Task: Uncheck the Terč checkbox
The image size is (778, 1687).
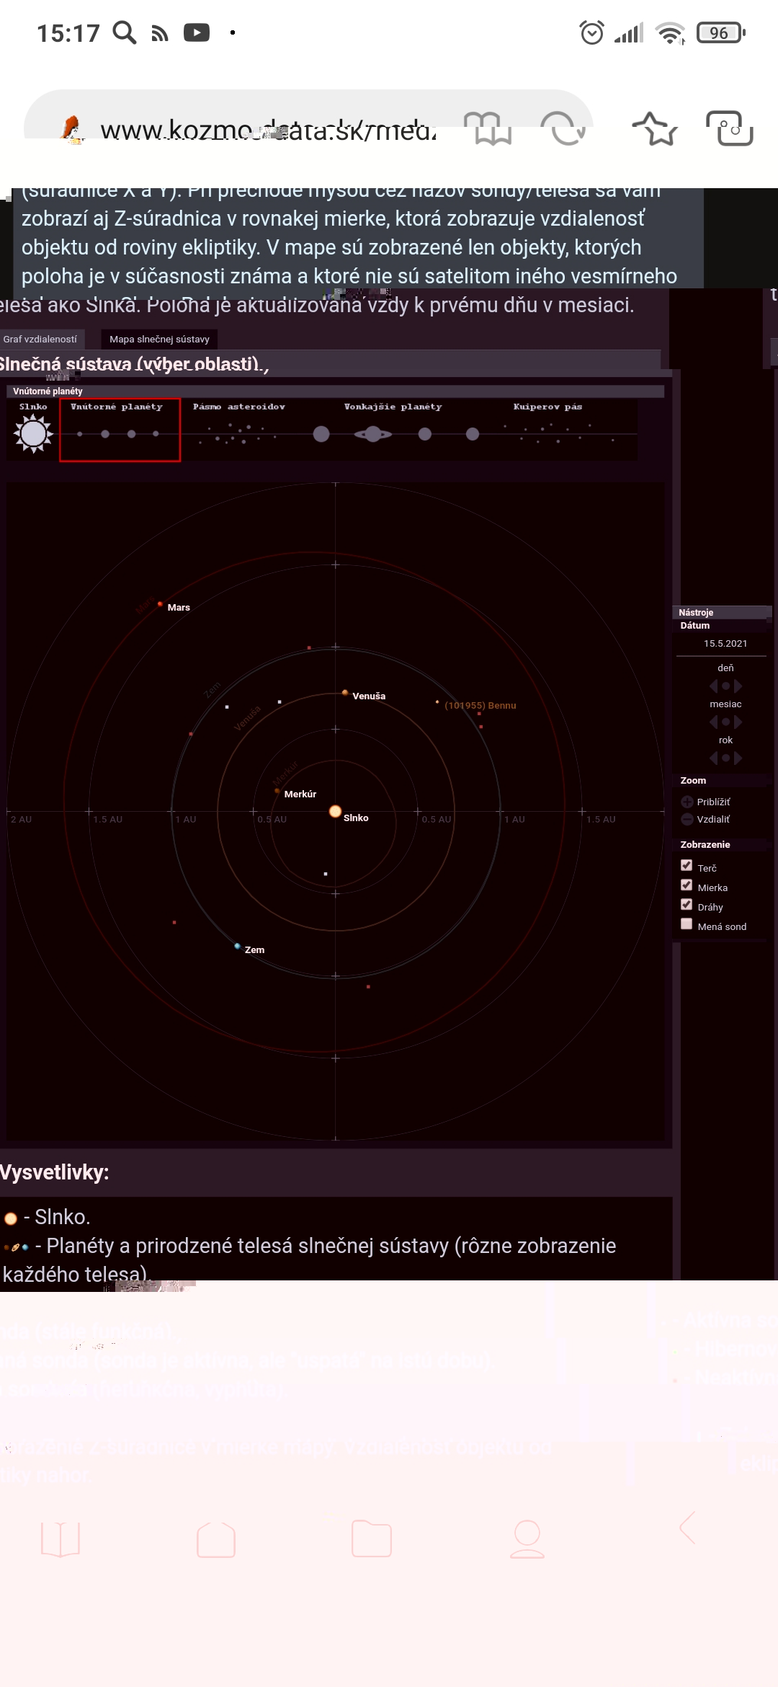Action: coord(687,866)
